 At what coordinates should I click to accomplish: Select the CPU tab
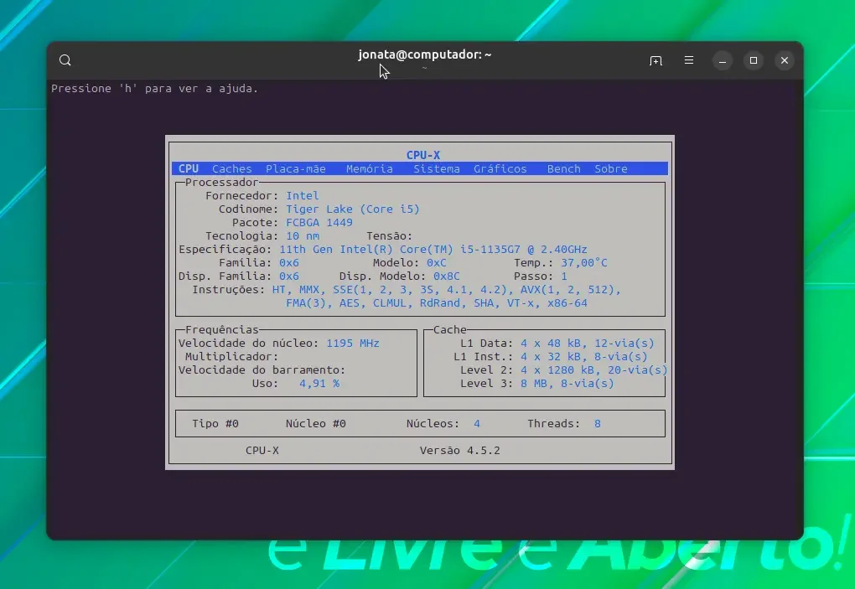click(189, 169)
